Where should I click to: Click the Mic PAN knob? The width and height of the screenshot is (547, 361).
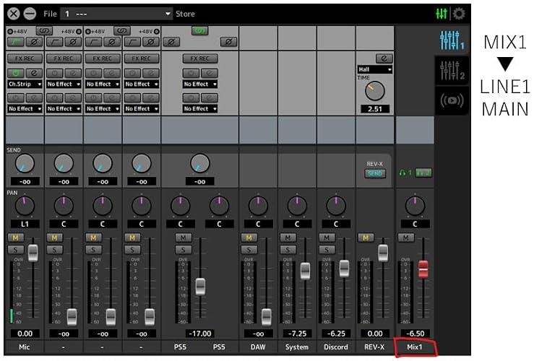pyautogui.click(x=25, y=206)
